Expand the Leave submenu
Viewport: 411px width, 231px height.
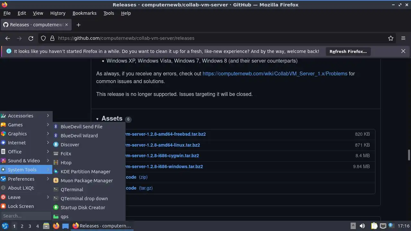(x=26, y=197)
